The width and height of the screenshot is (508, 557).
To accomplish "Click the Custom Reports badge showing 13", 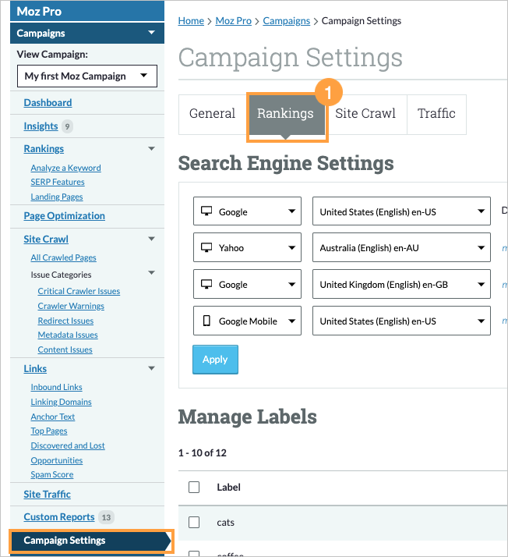I will point(107,517).
